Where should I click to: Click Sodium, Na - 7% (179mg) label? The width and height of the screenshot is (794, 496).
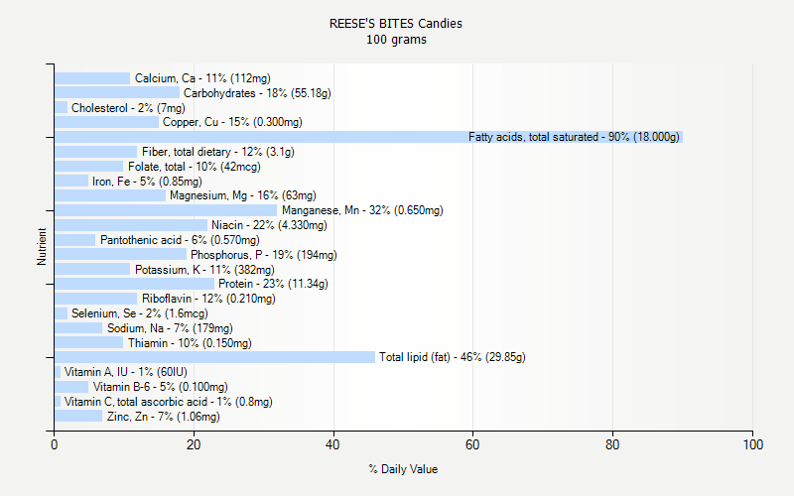coord(170,328)
